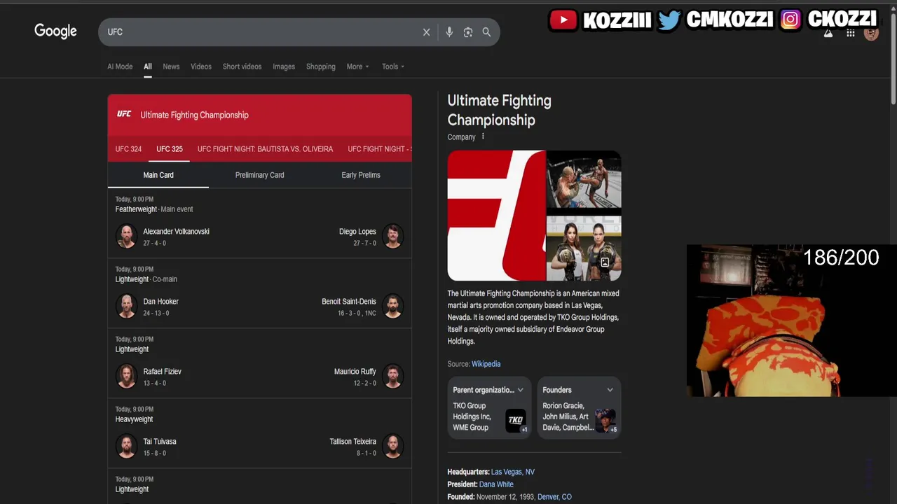Click Diego Lopes's name

[357, 232]
